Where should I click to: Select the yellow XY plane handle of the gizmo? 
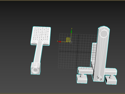click(68, 40)
